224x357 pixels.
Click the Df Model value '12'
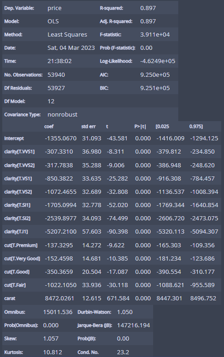click(51, 101)
